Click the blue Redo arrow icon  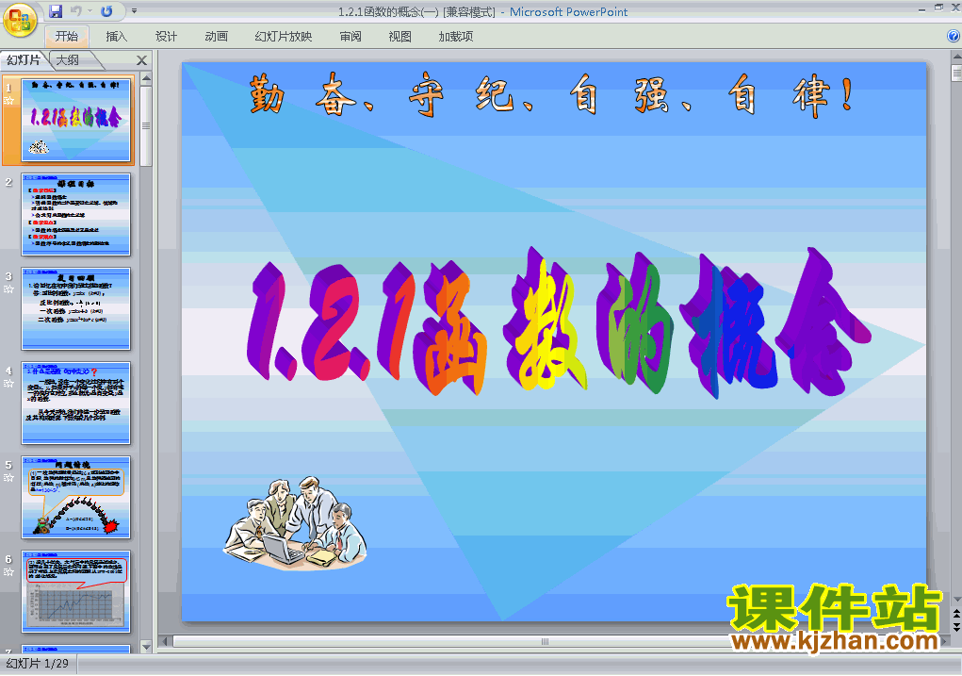[x=106, y=11]
